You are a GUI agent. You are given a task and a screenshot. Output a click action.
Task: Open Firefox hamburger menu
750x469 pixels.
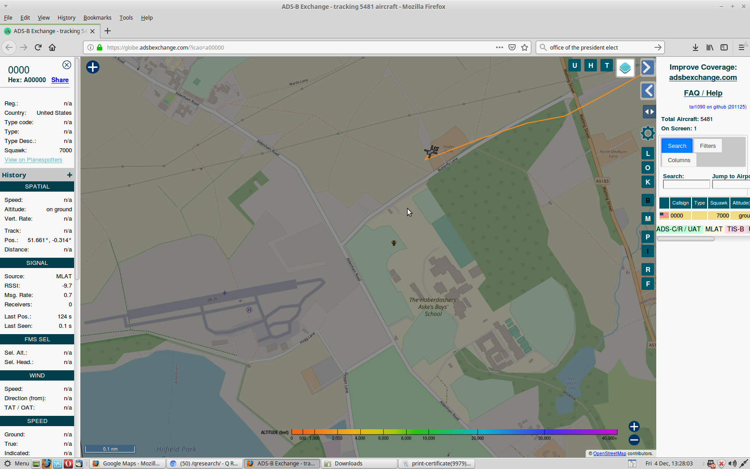[x=742, y=47]
